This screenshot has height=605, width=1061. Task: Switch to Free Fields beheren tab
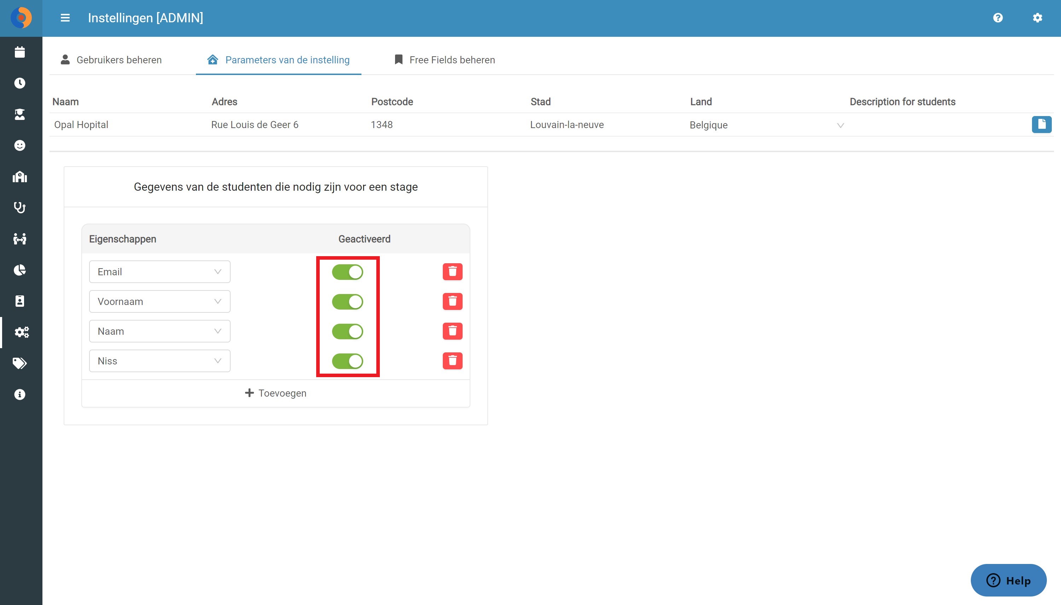coord(444,60)
